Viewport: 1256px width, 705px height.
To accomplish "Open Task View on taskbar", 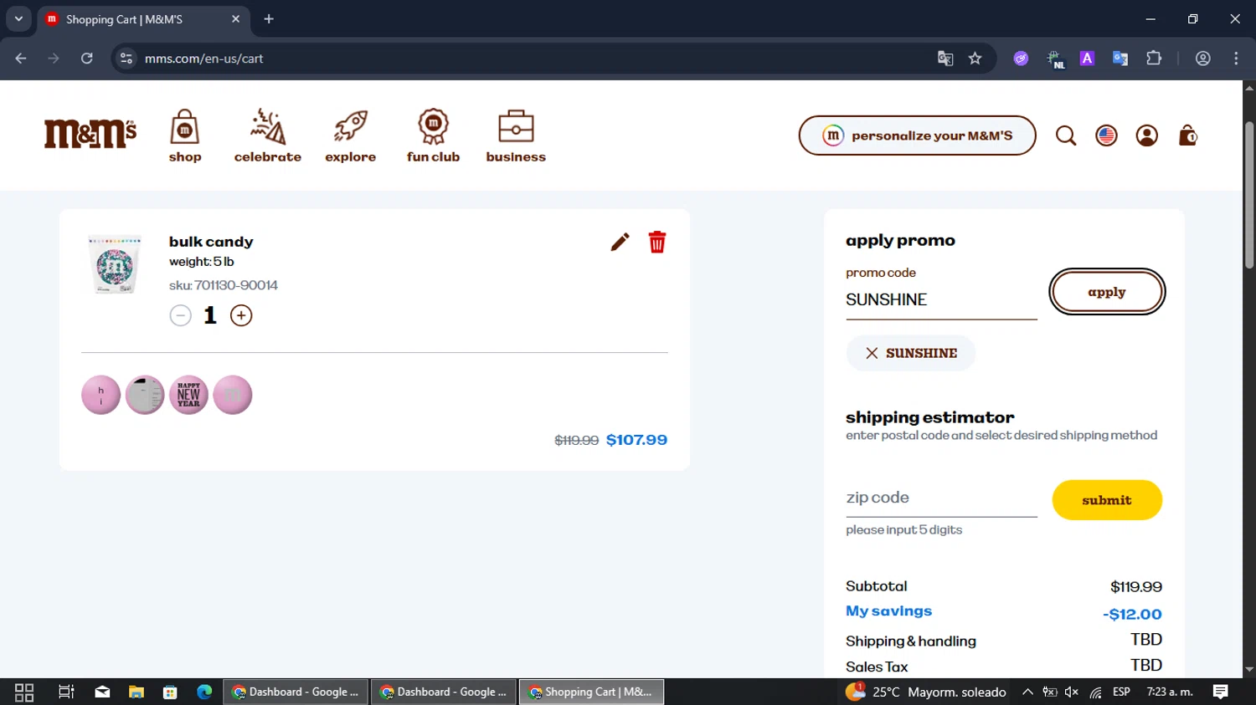I will [66, 692].
